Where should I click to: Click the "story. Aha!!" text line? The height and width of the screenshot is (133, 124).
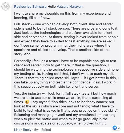coord(23,54)
